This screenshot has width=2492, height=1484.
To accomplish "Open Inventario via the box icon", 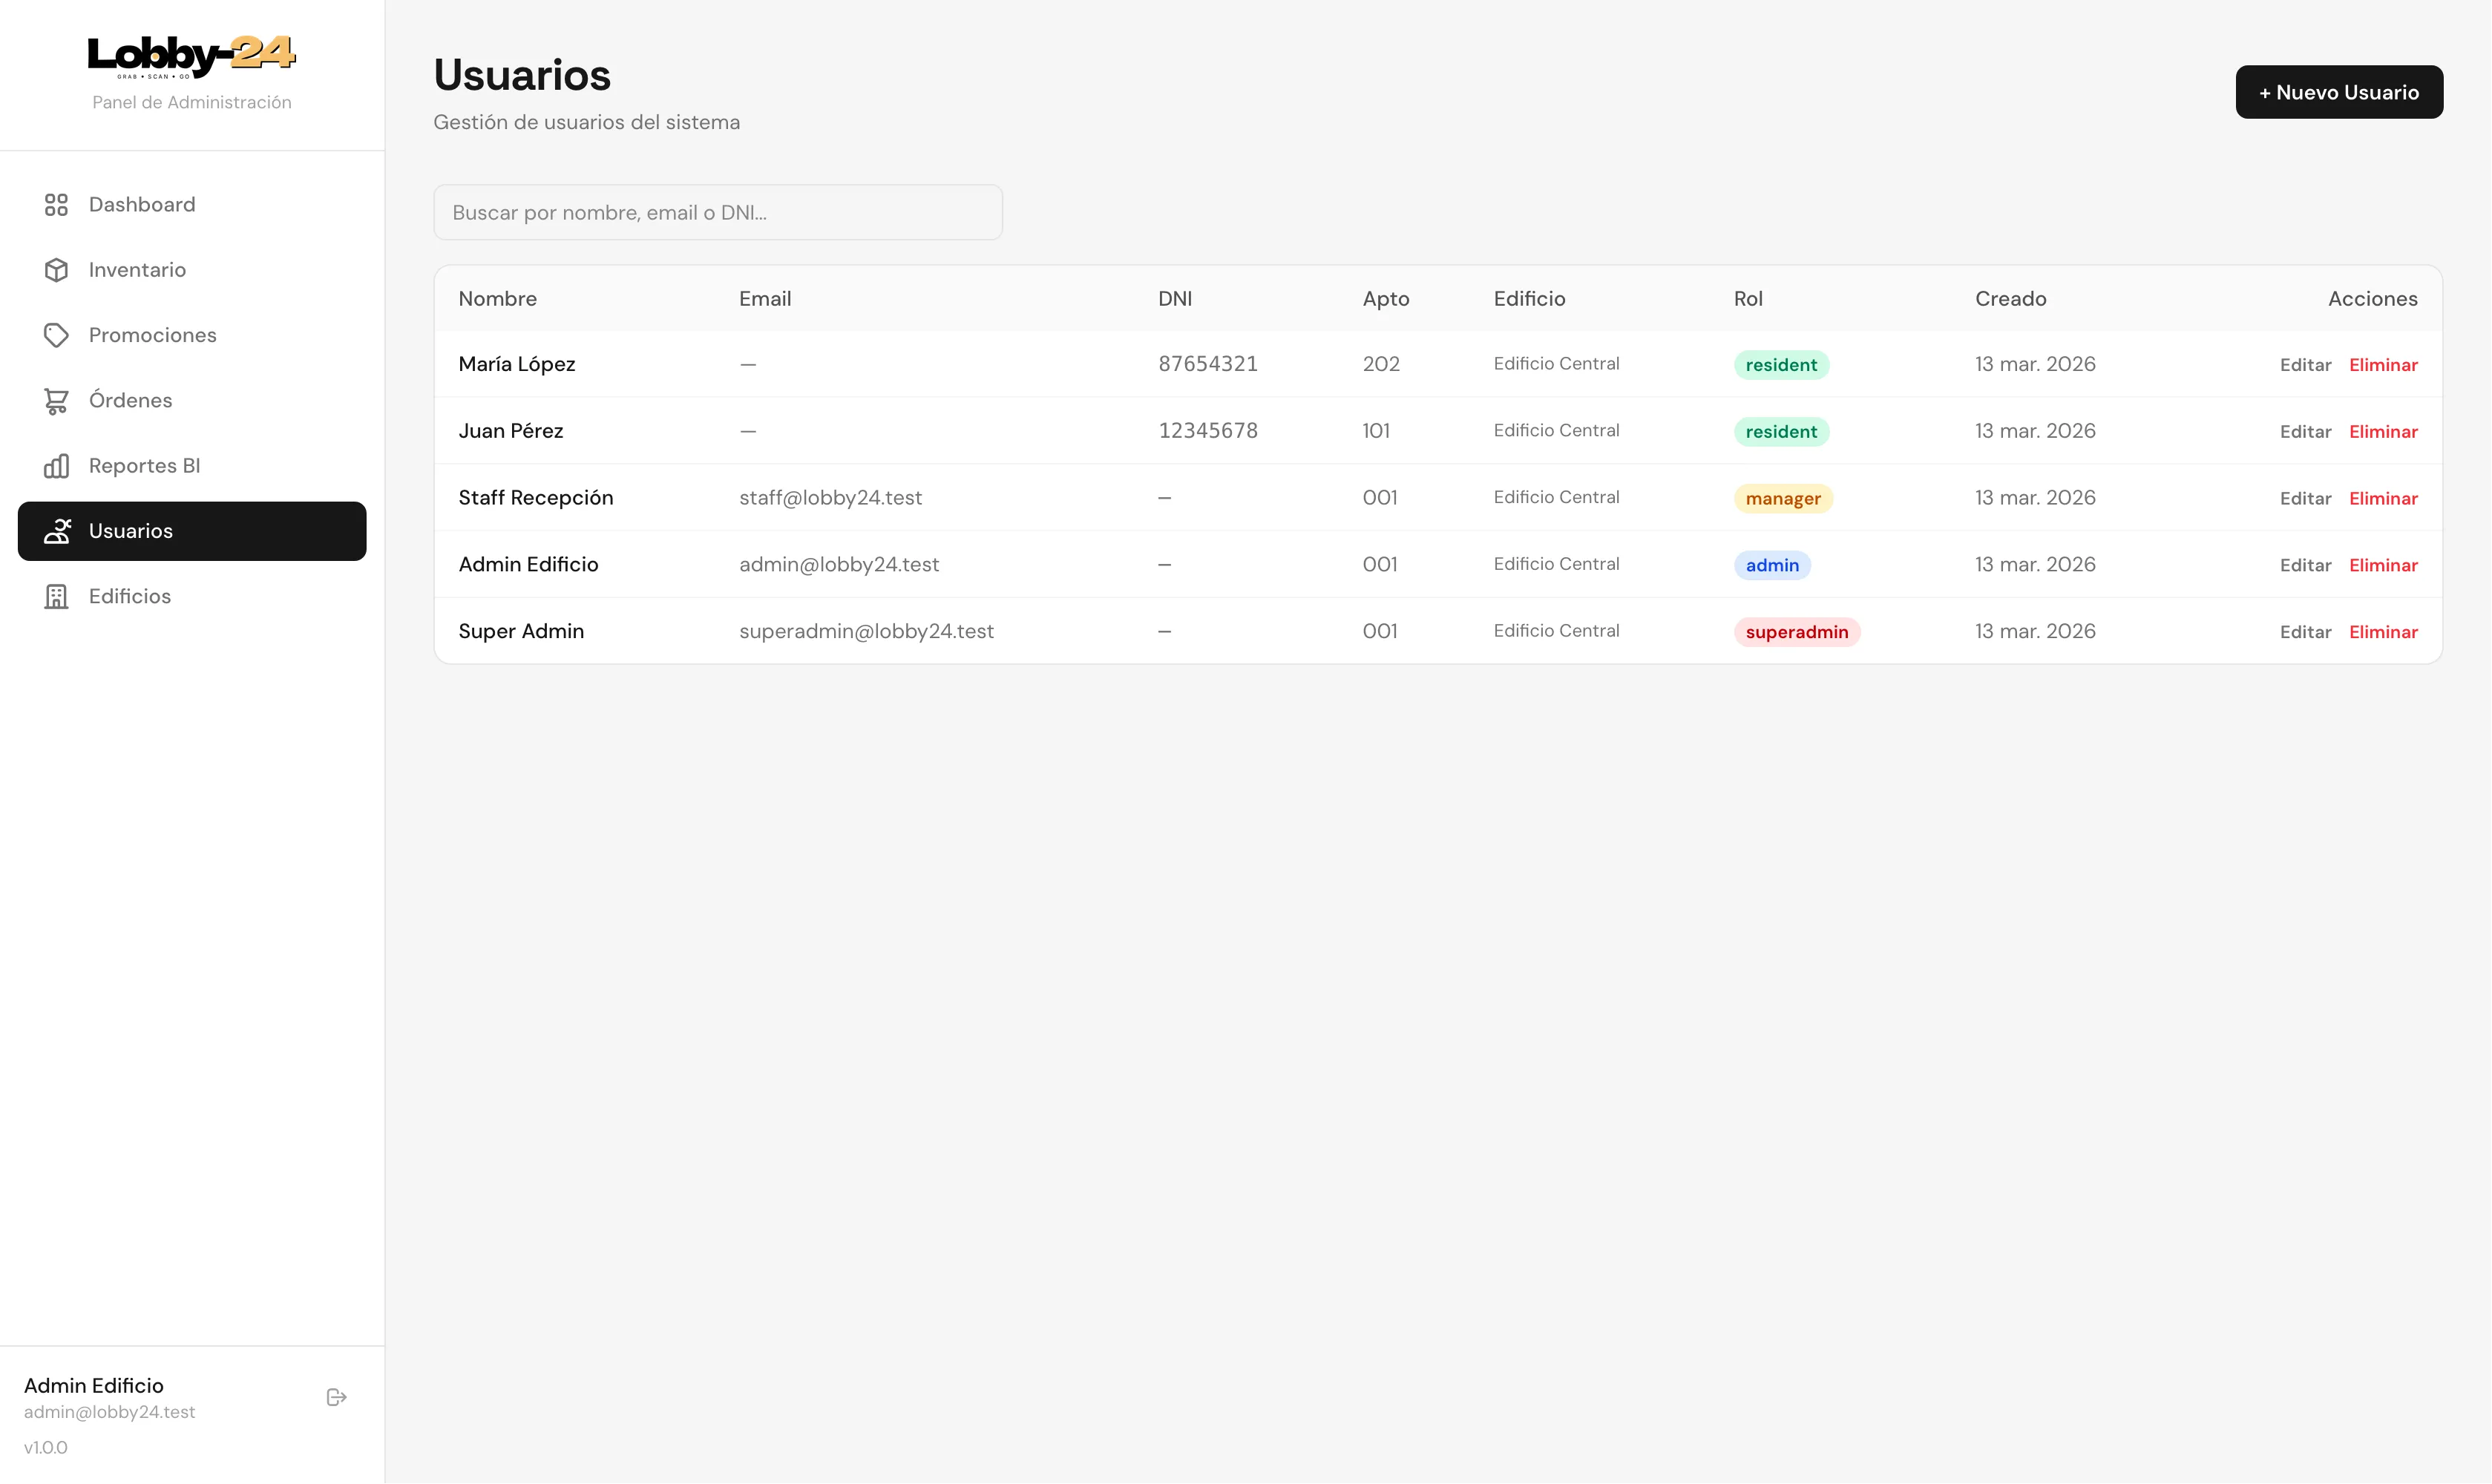I will pos(57,270).
